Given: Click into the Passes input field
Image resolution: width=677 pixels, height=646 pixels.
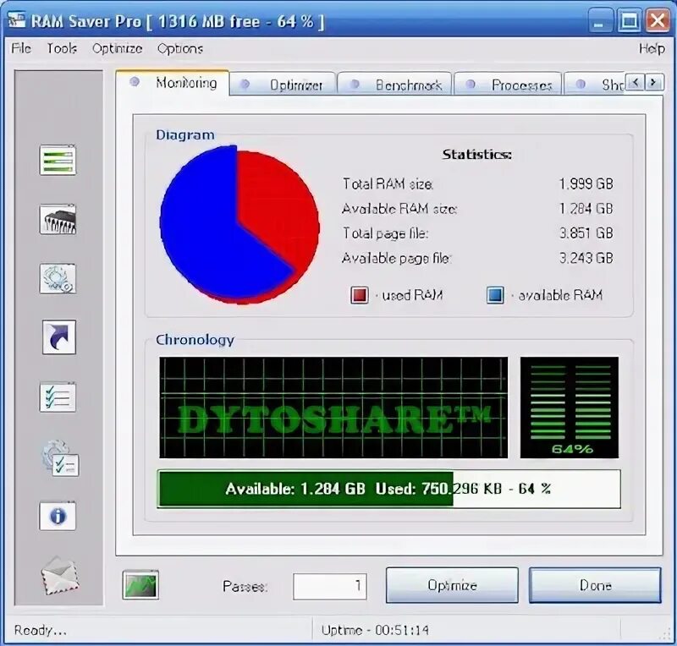Looking at the screenshot, I should tap(330, 586).
